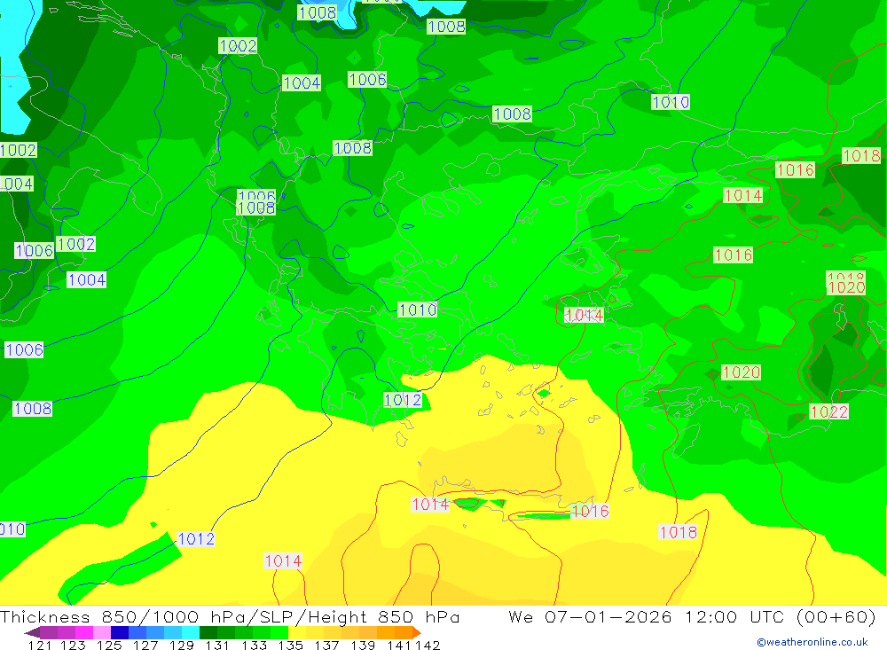Image resolution: width=887 pixels, height=650 pixels.
Task: Select the map title 'Thickness 850/1000 hPa/SLP/Height 850 hPa'
Action: [x=230, y=617]
